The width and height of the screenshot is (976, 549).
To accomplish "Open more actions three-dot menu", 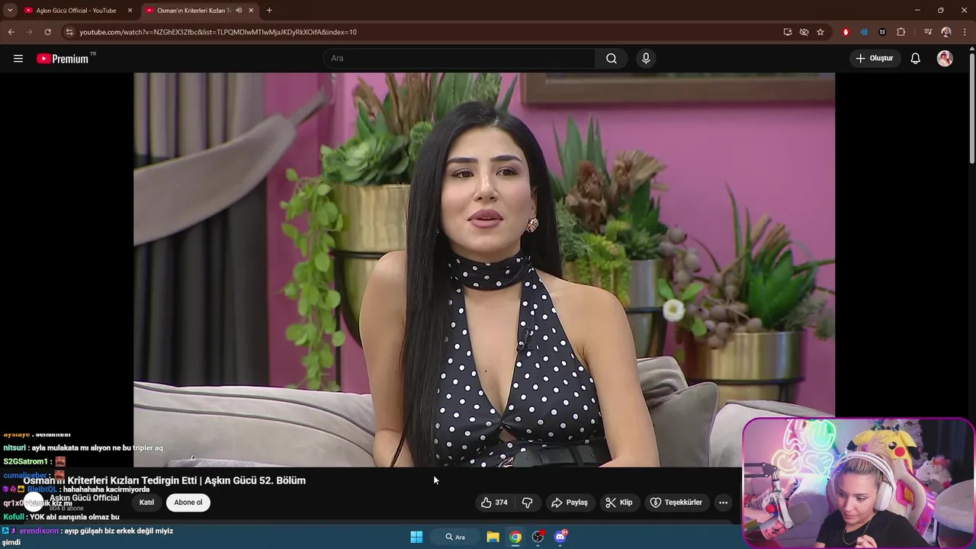I will coord(723,502).
